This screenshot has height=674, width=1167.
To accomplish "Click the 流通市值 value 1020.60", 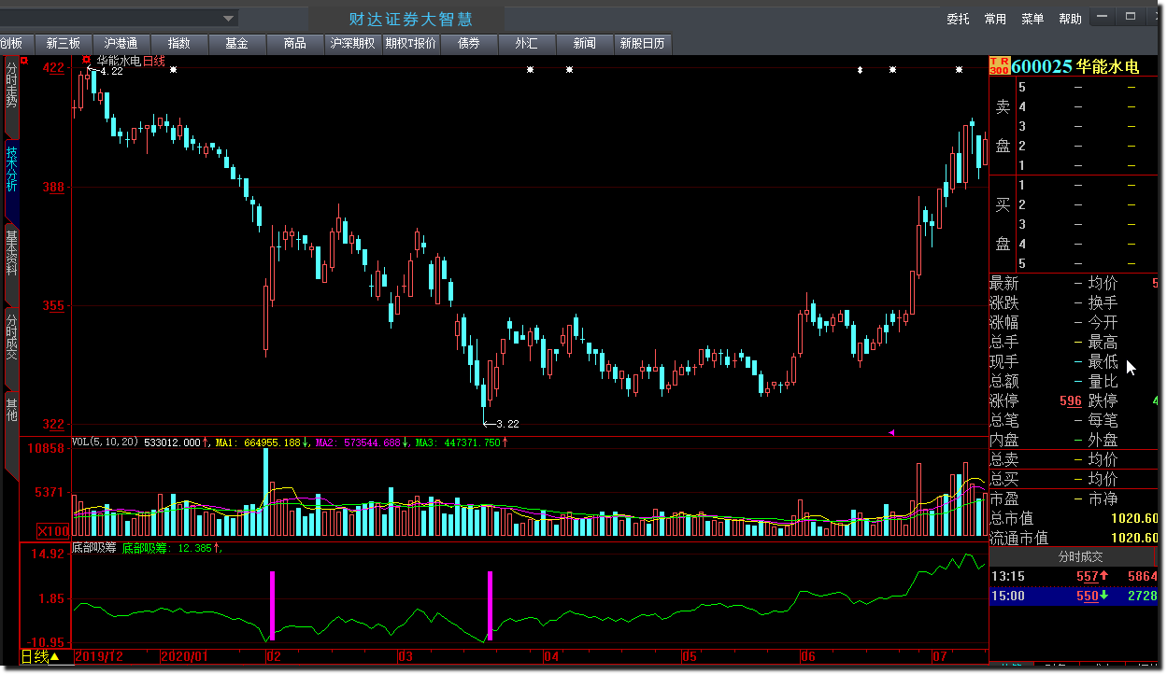I will coord(1134,539).
